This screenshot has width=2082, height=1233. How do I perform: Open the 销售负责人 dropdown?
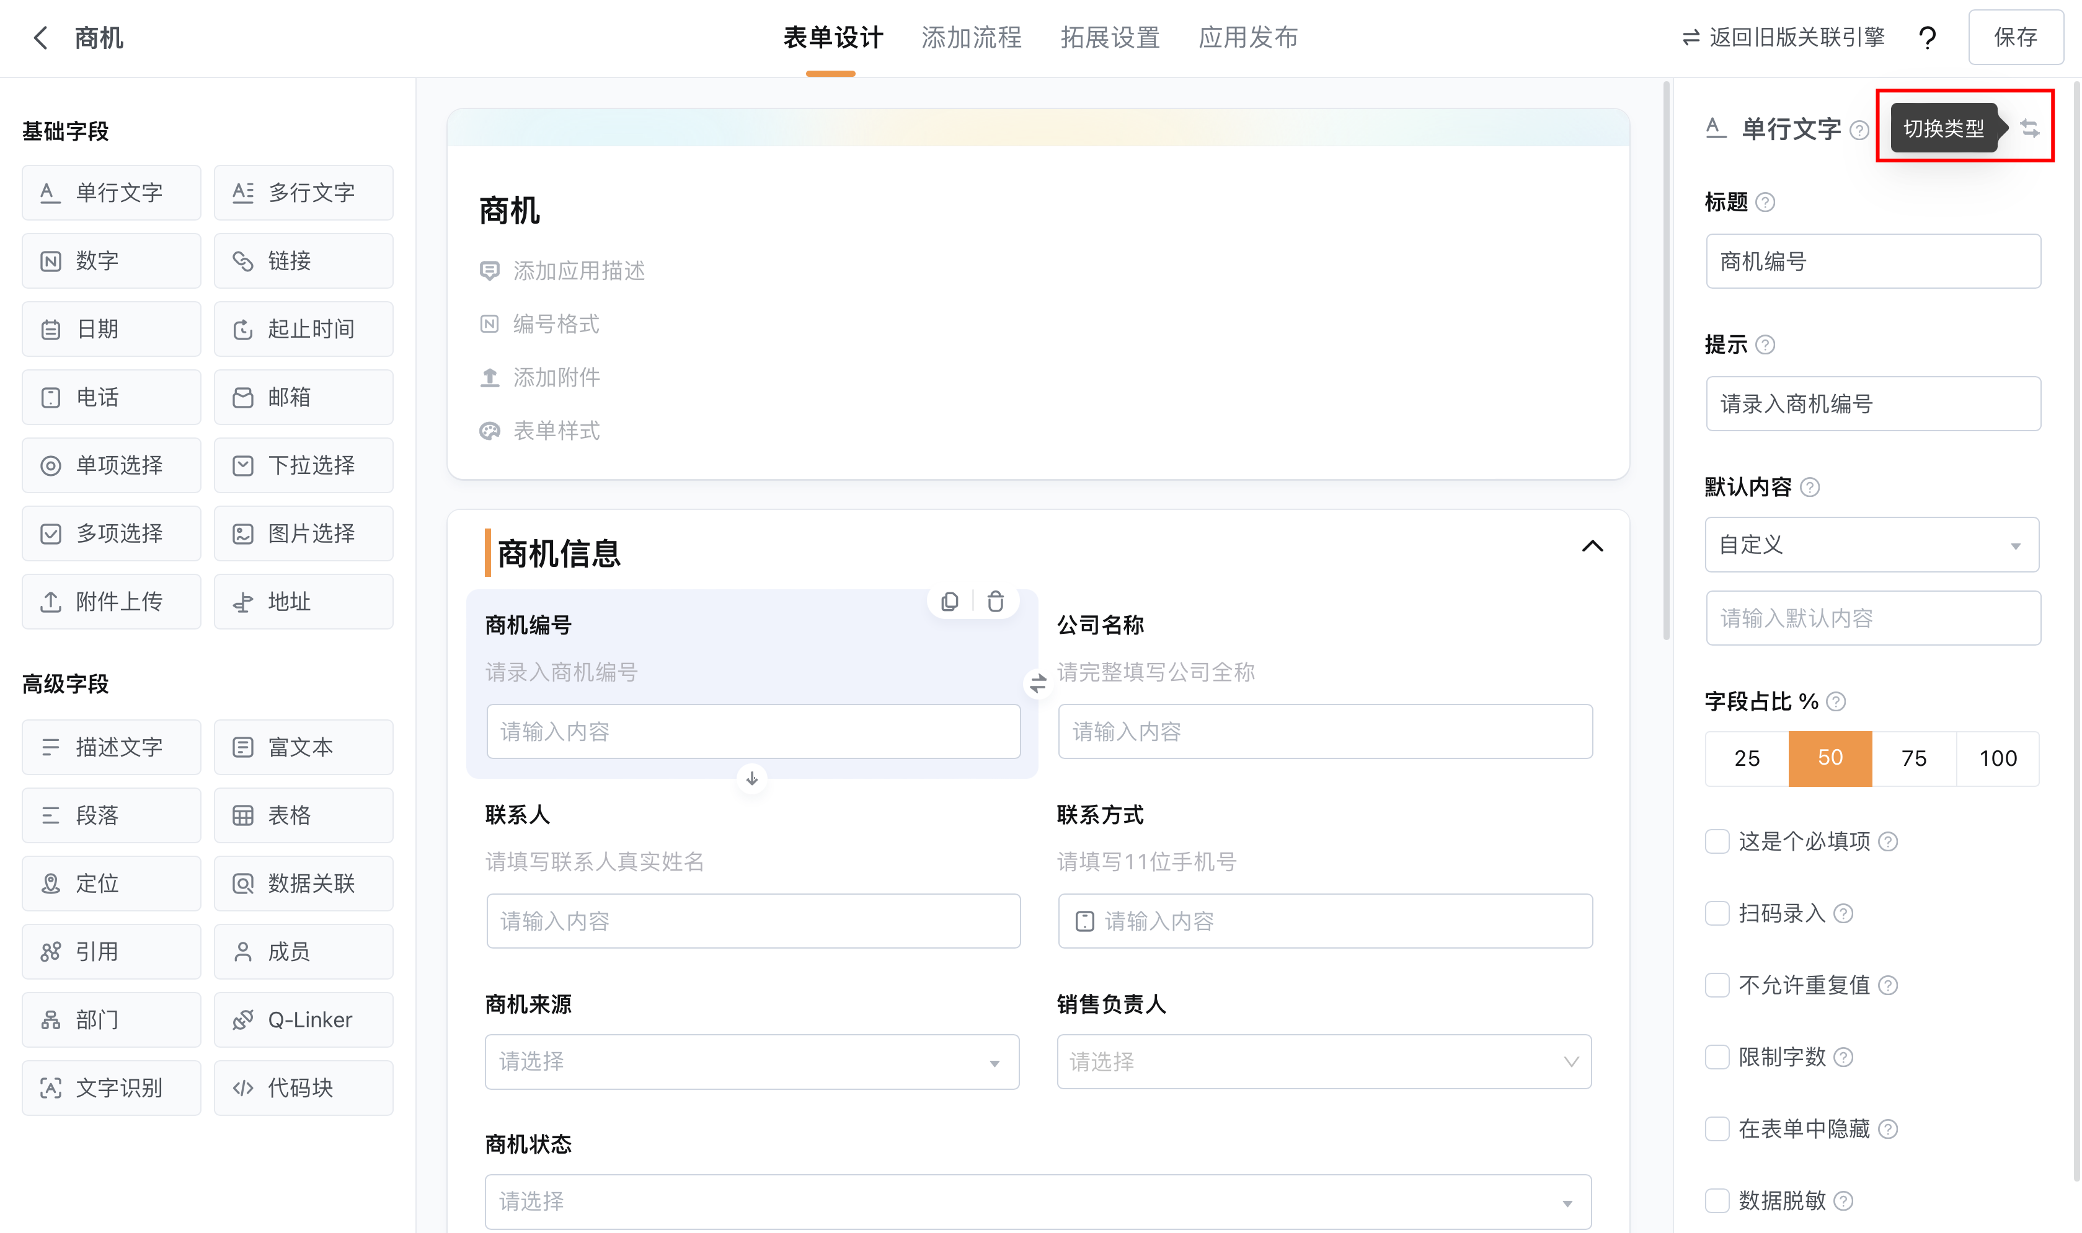click(1325, 1062)
